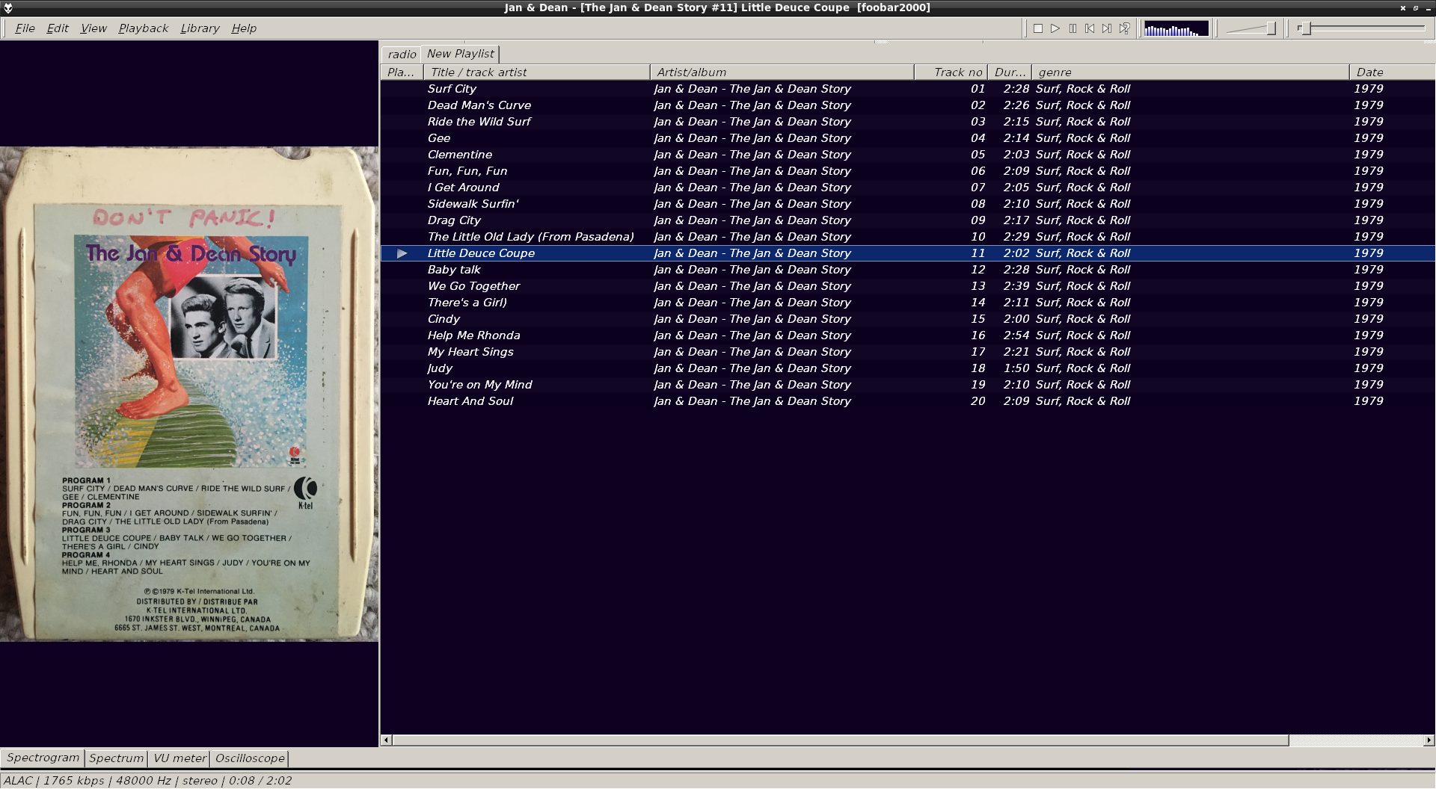Click the album art cover image
Viewport: 1436px width, 789px height.
189,394
